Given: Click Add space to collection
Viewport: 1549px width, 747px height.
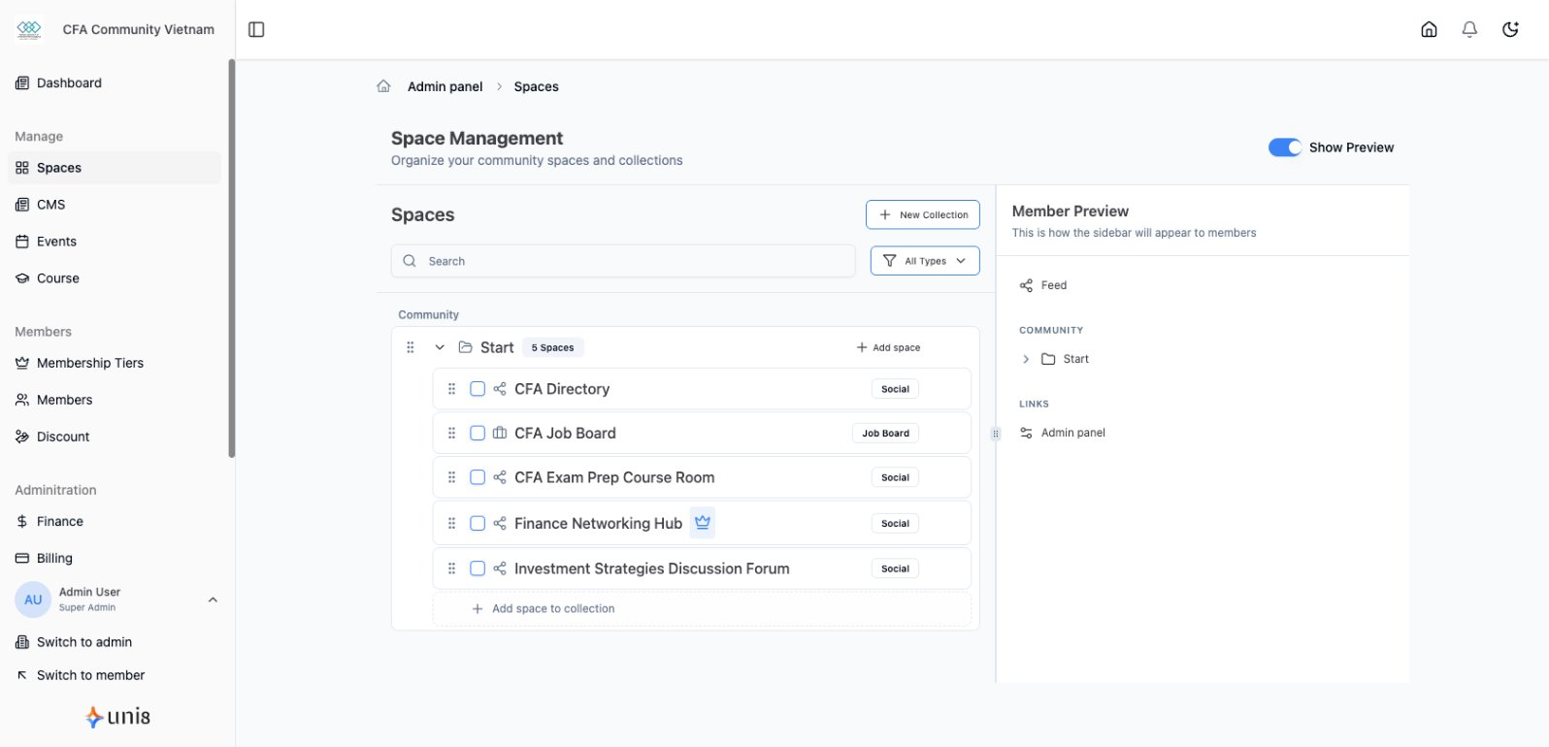Looking at the screenshot, I should coord(702,608).
